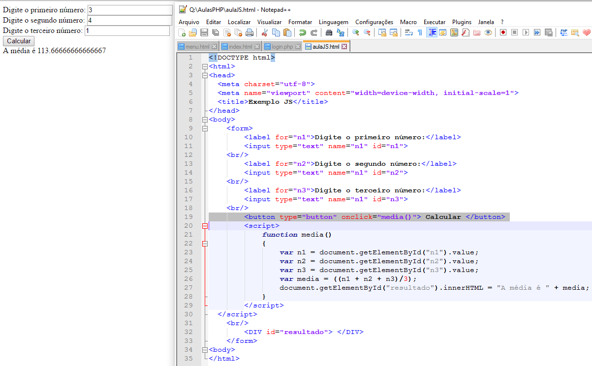The image size is (592, 366).
Task: Click the Redo arrow icon
Action: tap(314, 32)
